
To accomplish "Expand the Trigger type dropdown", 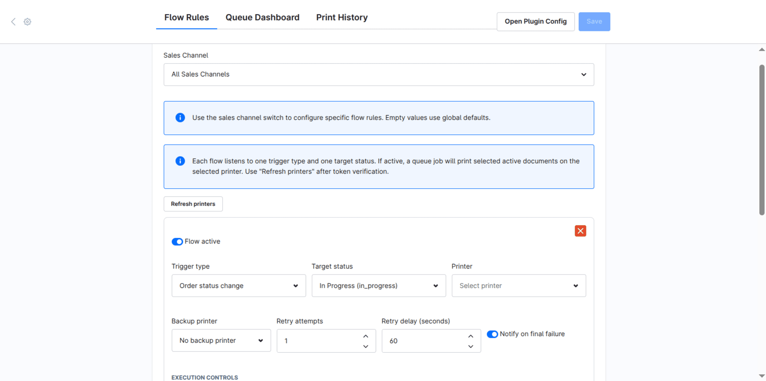I will (x=239, y=286).
